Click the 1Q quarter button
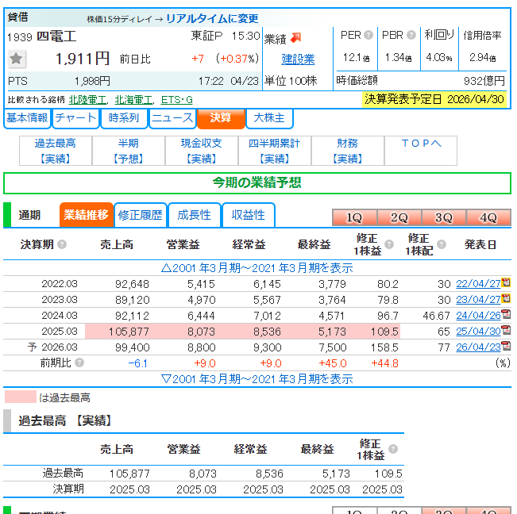The image size is (517, 514). click(354, 217)
